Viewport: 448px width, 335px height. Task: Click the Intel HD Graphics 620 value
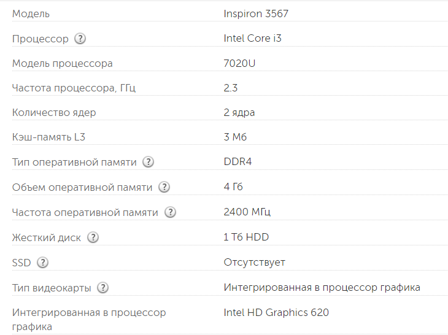276,312
